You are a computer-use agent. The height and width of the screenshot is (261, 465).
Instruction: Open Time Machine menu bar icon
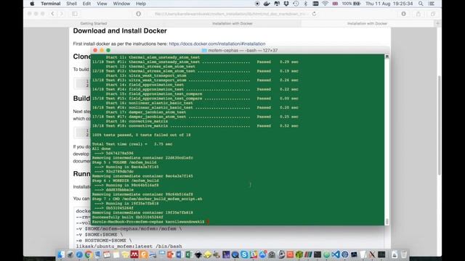point(296,4)
